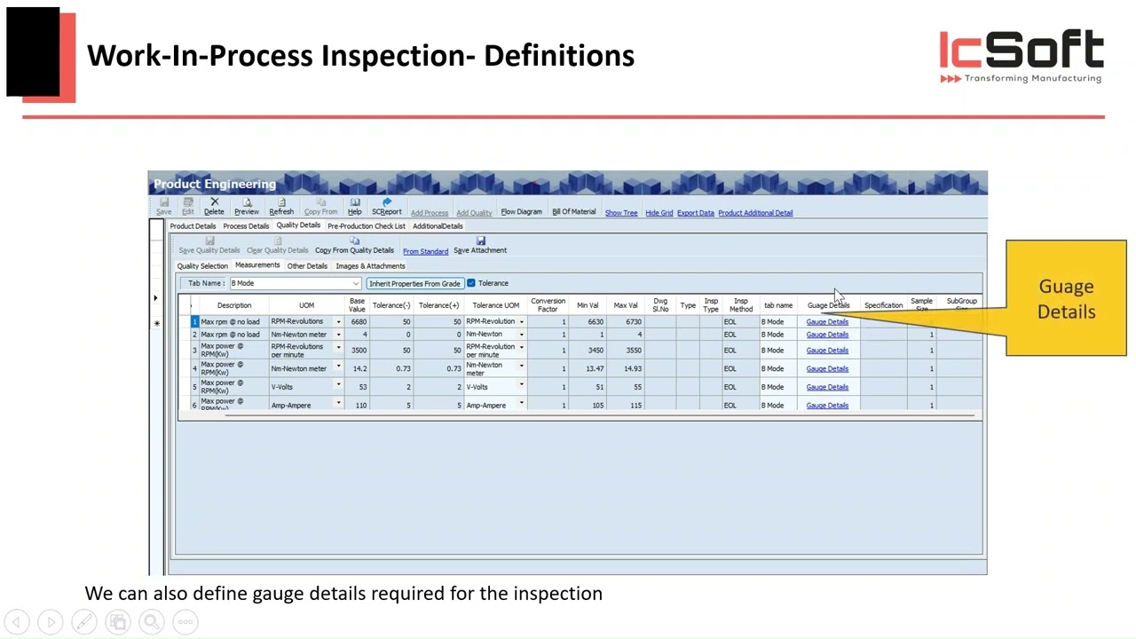The width and height of the screenshot is (1136, 639).
Task: Open Tolerance UOM dropdown for row 5 V-Volts
Action: pyautogui.click(x=521, y=385)
